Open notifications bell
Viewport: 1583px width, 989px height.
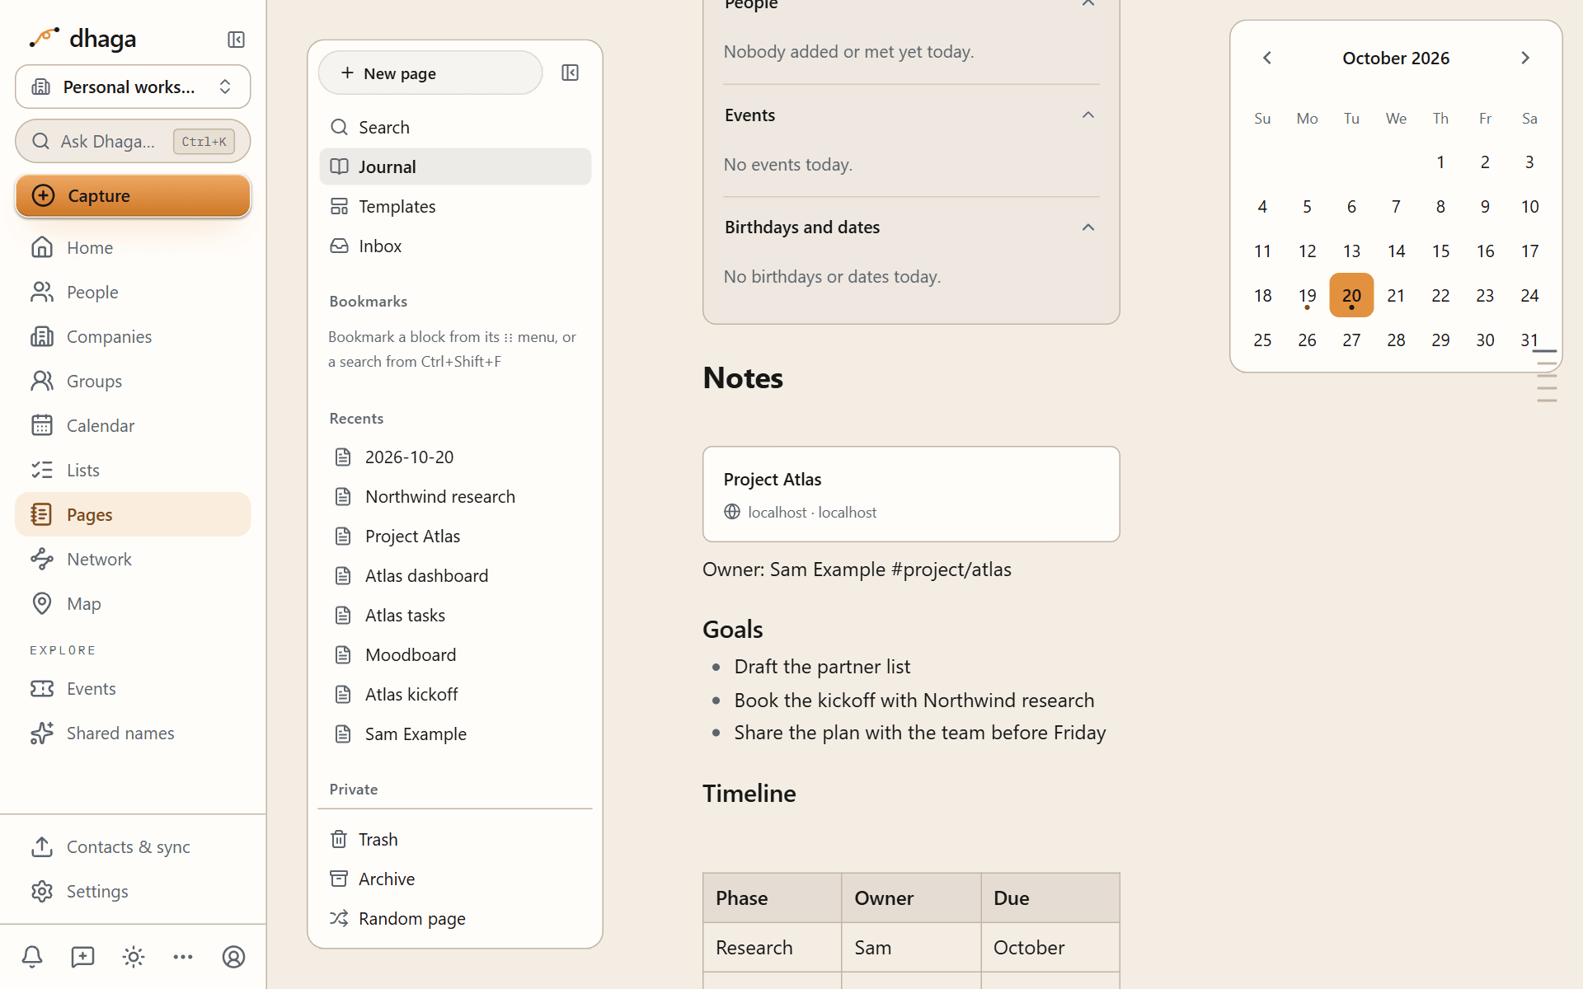[x=32, y=957]
